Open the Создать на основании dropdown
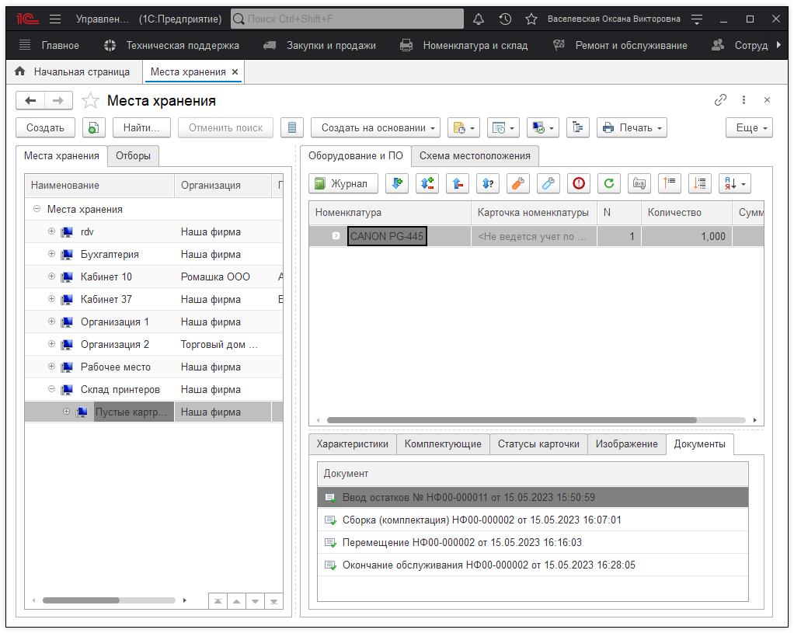The height and width of the screenshot is (633, 794). tap(376, 128)
